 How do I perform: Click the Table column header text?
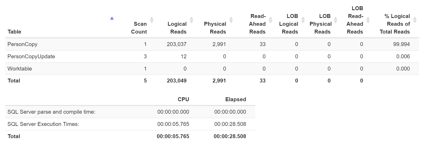(x=14, y=32)
